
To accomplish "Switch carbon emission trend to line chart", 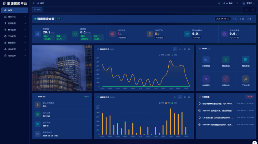I will pyautogui.click(x=175, y=97).
